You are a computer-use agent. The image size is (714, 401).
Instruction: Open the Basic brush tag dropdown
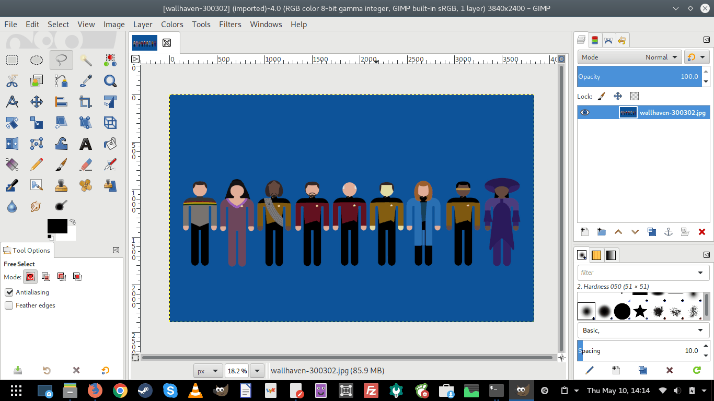(643, 331)
